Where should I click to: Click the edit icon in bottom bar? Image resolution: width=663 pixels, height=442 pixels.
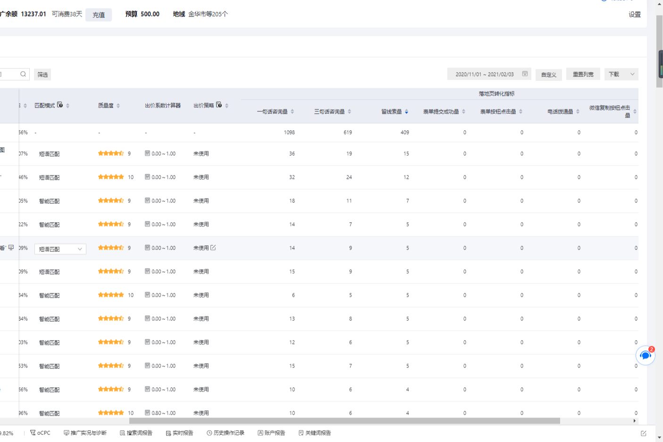[x=644, y=433]
